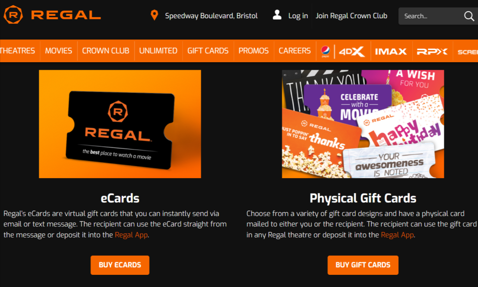This screenshot has height=287, width=478.
Task: Select the Unlimited menu item
Action: (x=158, y=50)
